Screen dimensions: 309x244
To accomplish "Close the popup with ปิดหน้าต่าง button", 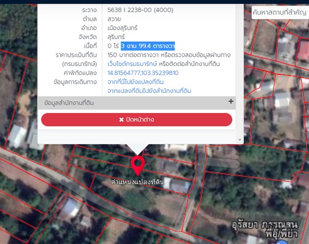I will click(137, 119).
